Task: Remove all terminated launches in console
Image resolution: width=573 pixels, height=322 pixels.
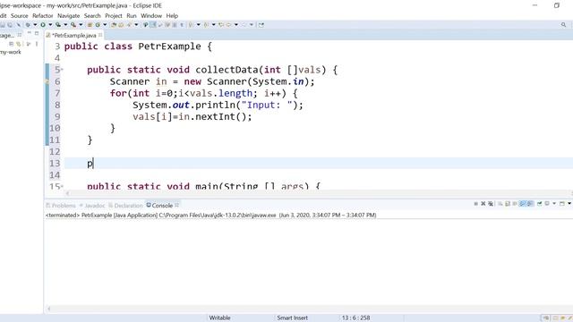Action: click(491, 204)
